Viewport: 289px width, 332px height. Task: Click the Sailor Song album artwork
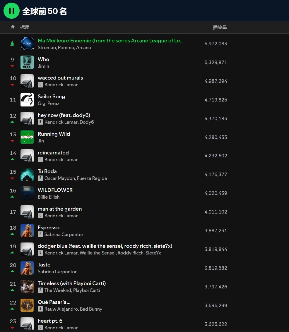pos(27,100)
